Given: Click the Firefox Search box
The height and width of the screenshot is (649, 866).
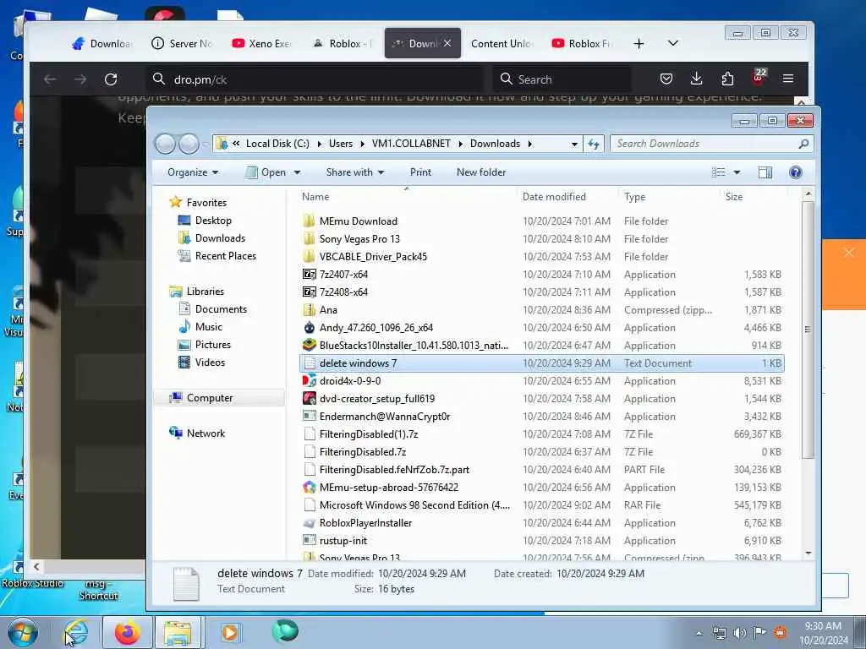Looking at the screenshot, I should 562,79.
